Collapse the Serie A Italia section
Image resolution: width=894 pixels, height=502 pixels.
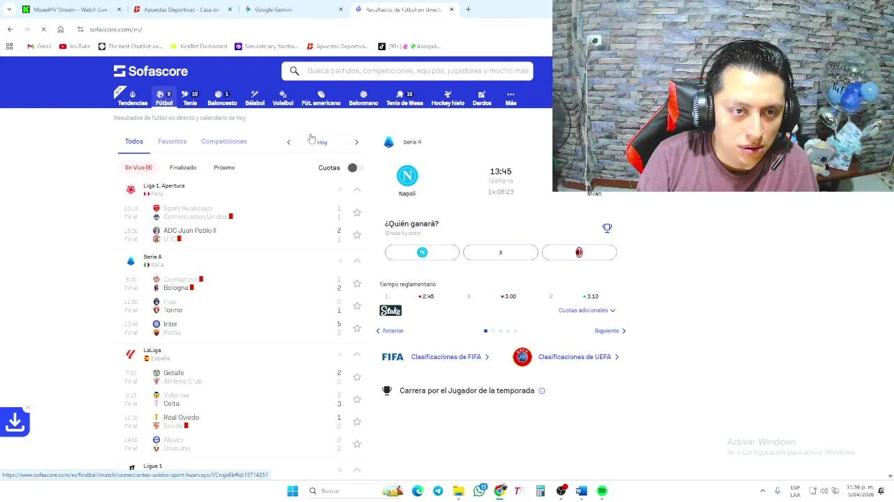click(357, 261)
